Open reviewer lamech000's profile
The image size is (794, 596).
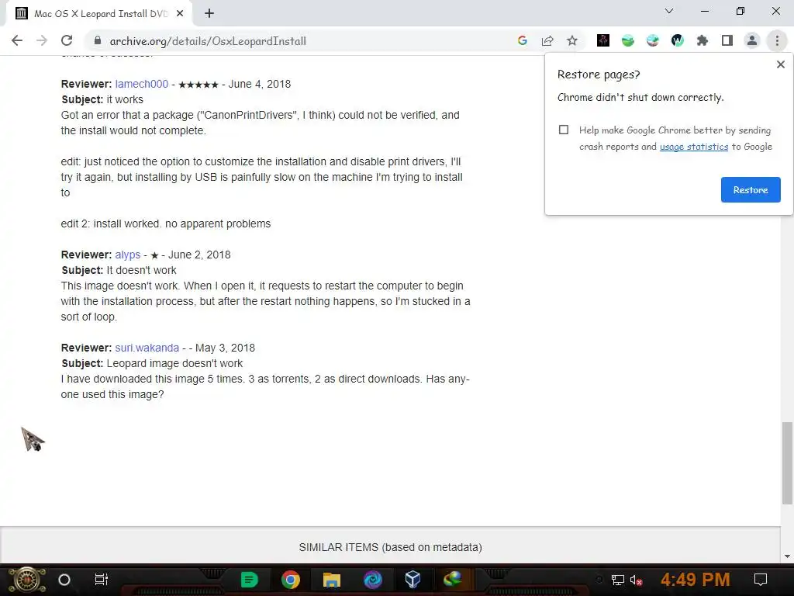click(142, 84)
